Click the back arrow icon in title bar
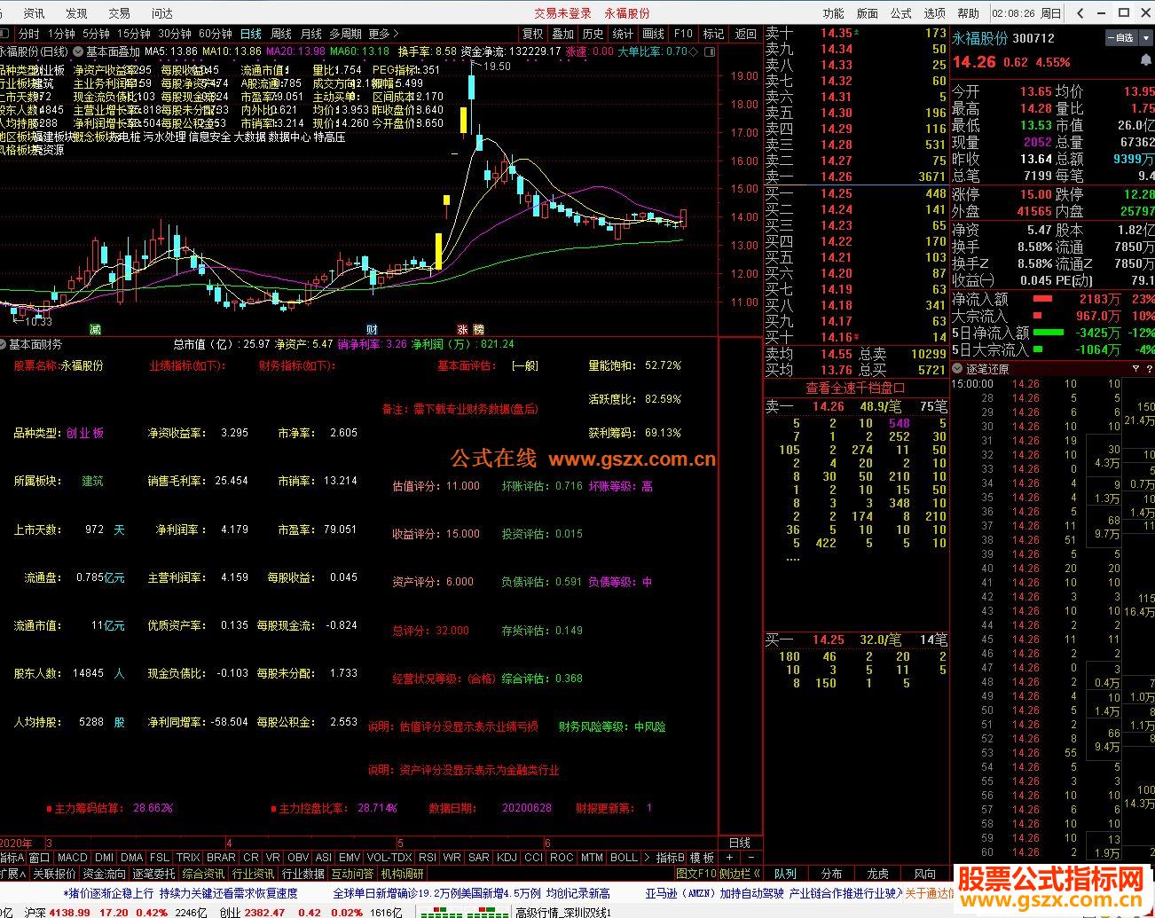Viewport: 1155px width, 918px height. (x=1080, y=12)
